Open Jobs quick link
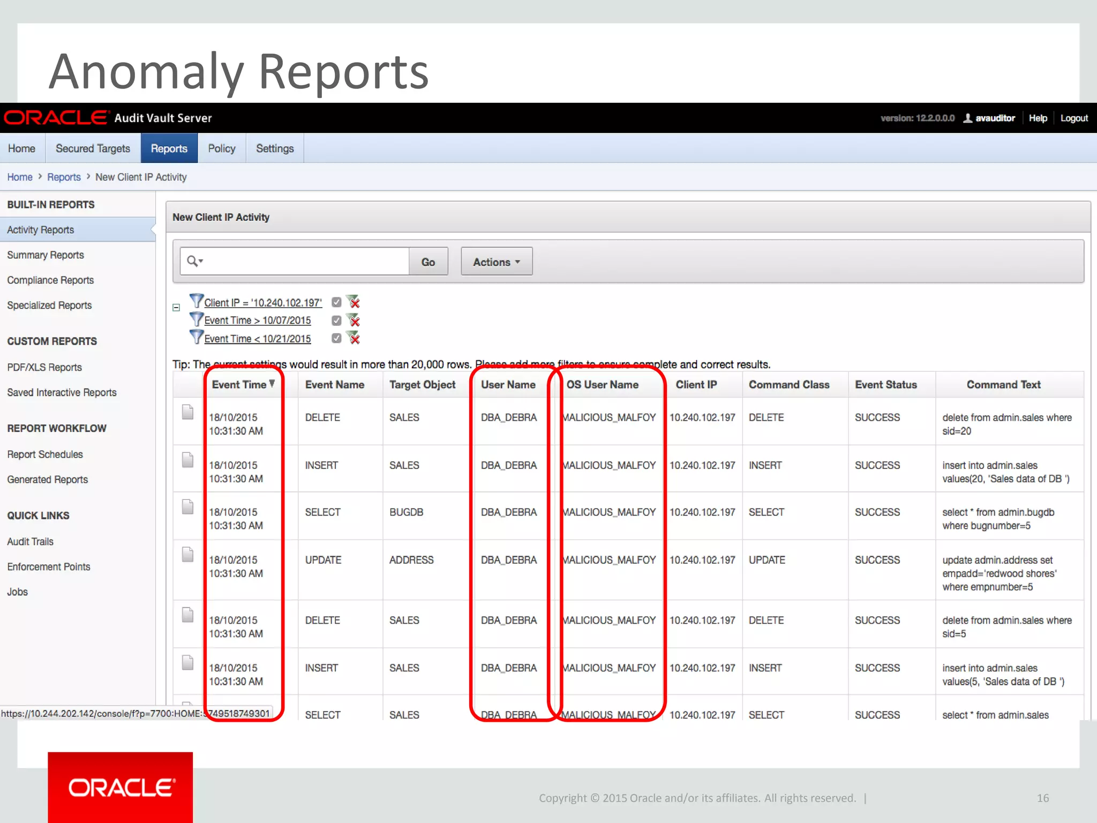The height and width of the screenshot is (823, 1097). point(17,592)
